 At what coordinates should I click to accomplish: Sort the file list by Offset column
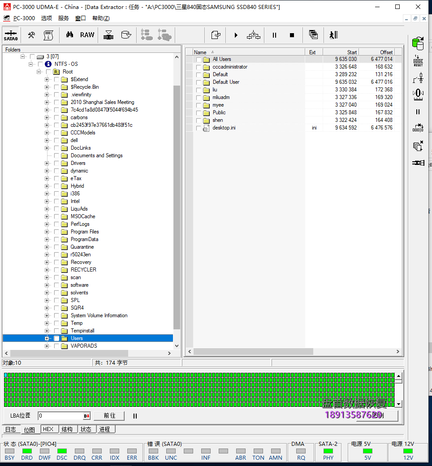377,52
